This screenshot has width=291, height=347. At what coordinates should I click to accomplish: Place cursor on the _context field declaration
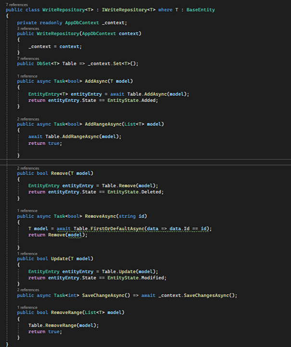(114, 23)
